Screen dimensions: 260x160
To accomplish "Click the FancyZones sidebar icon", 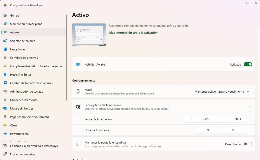I will pos(5,49).
